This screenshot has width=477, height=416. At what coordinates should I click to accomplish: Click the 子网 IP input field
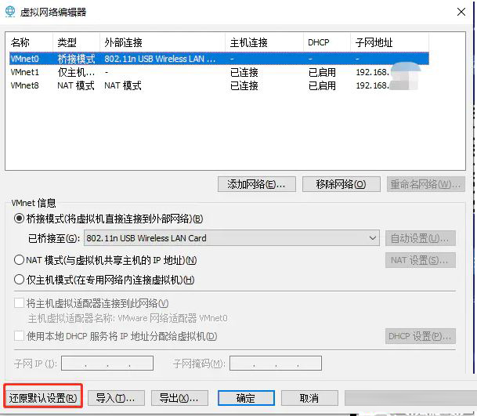pyautogui.click(x=107, y=363)
